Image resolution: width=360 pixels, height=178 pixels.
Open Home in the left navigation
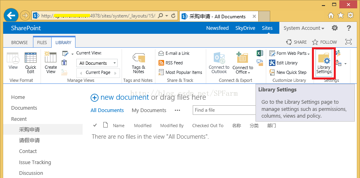click(x=18, y=97)
